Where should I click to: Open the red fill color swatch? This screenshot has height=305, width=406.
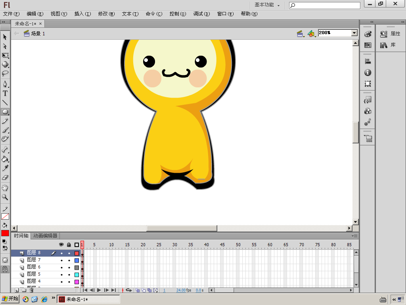point(5,233)
